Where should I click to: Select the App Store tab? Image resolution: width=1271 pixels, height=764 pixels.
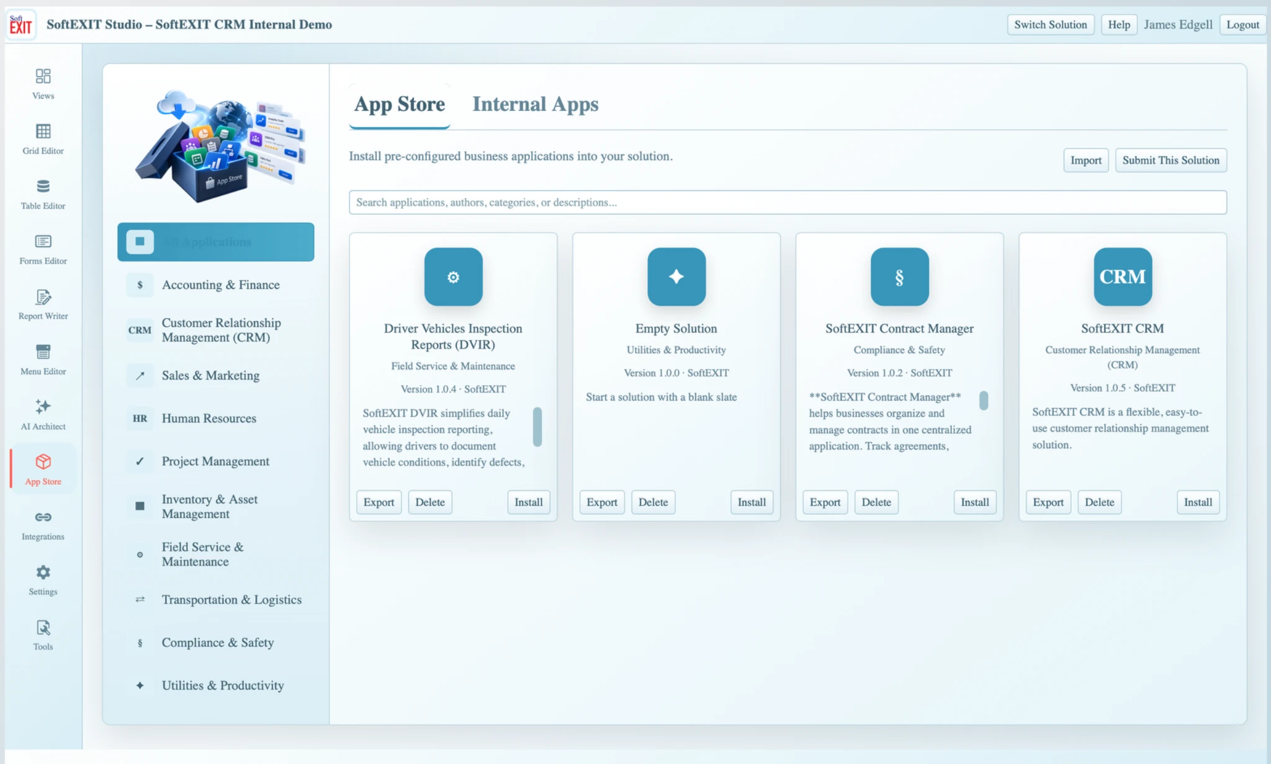tap(400, 104)
